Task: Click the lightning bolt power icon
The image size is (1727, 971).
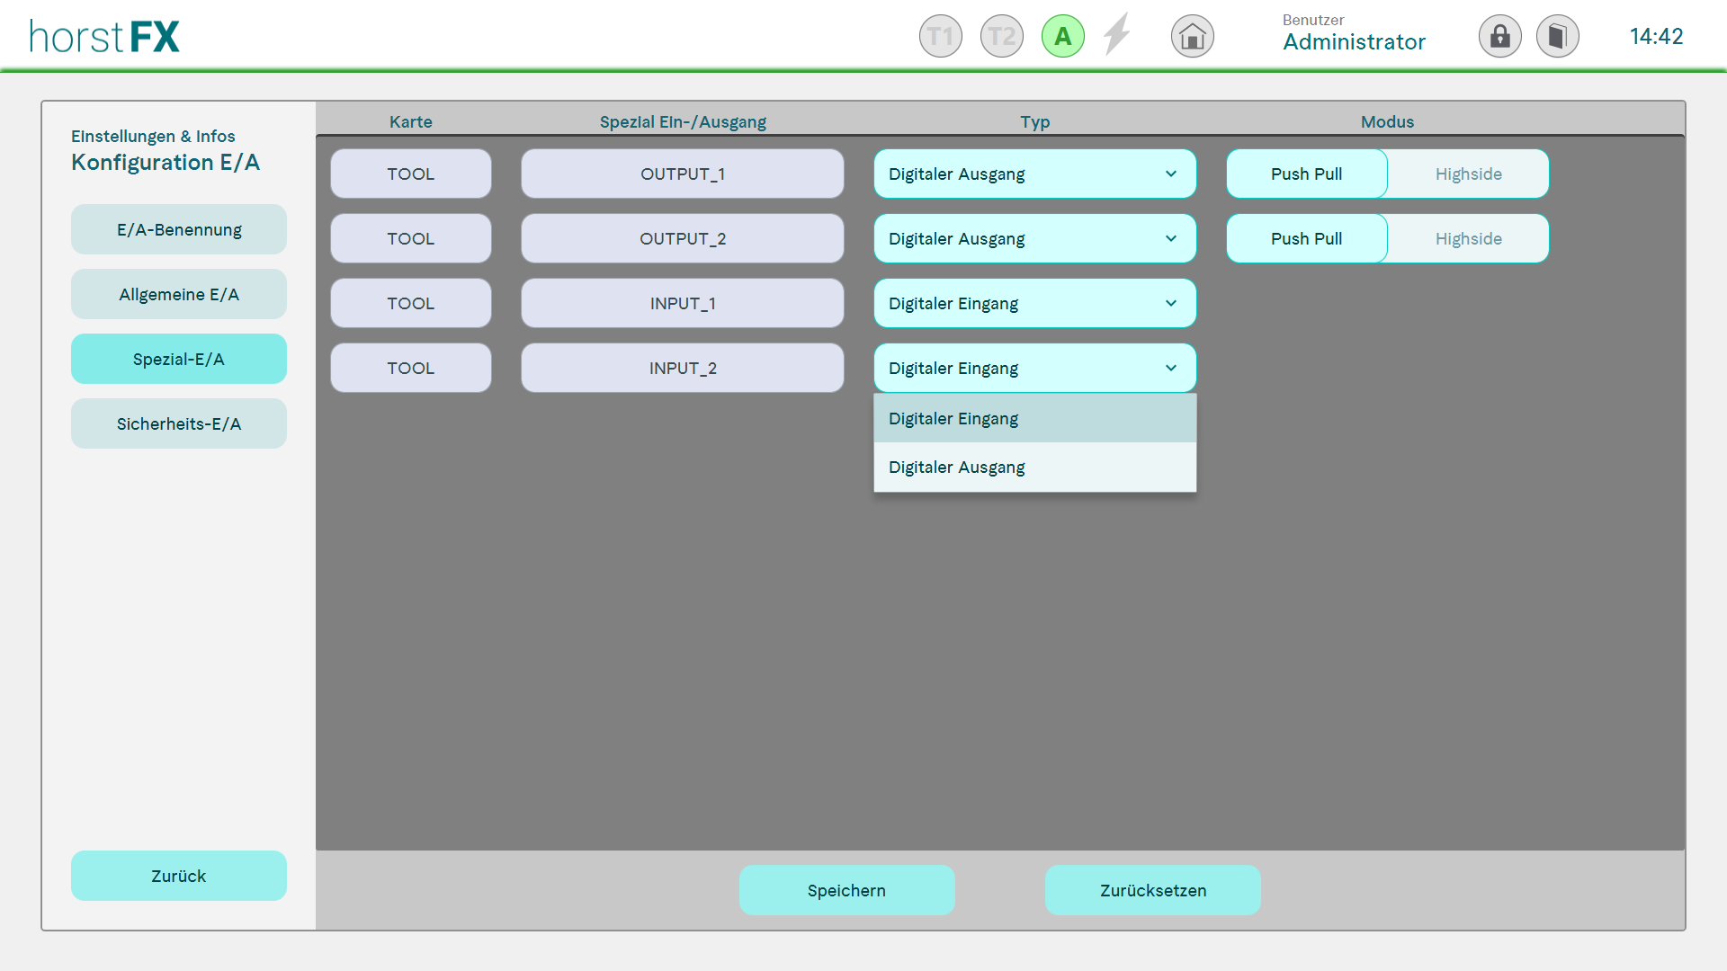Action: (1117, 35)
